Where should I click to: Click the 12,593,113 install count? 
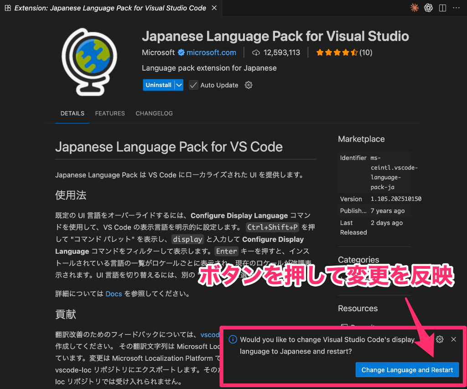282,53
